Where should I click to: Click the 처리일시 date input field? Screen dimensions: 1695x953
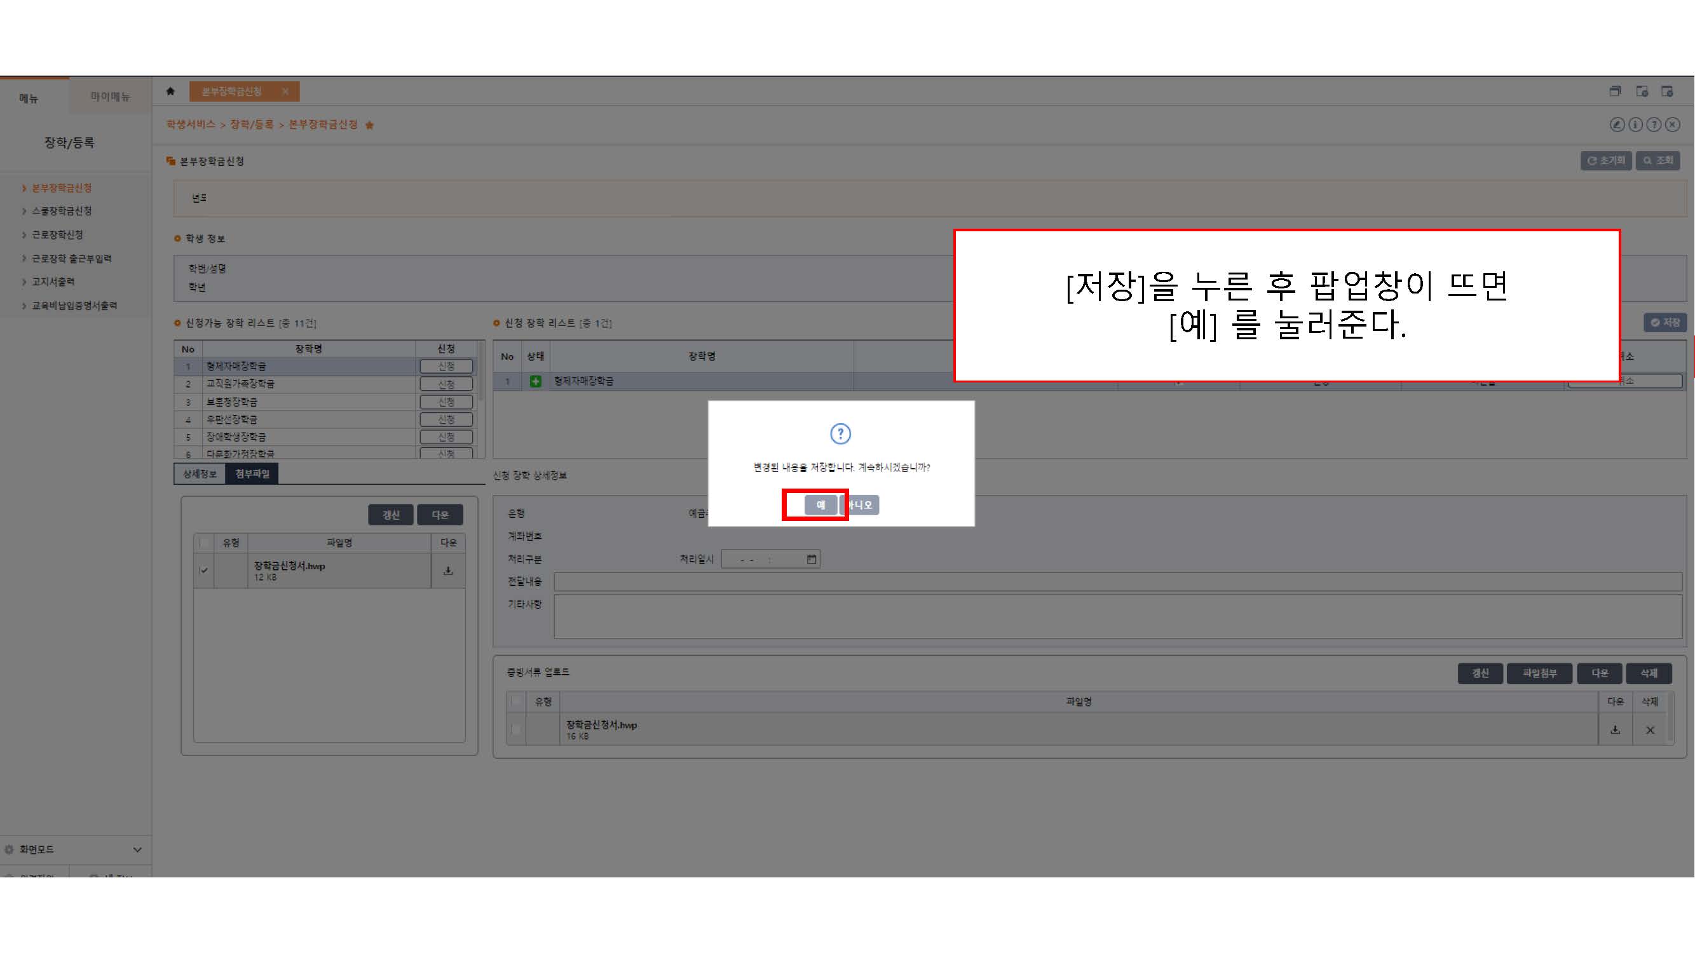(770, 559)
